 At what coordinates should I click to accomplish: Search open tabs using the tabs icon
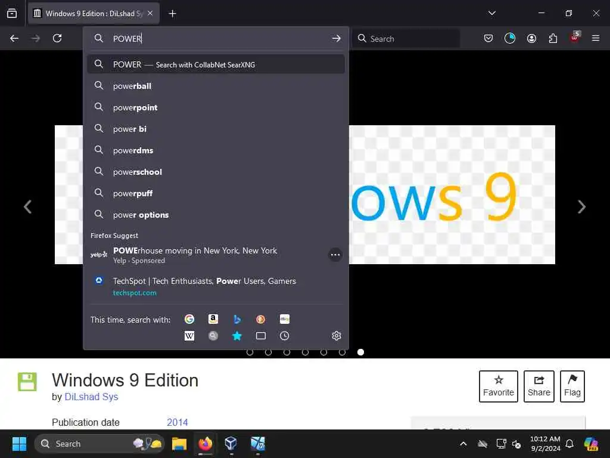261,336
